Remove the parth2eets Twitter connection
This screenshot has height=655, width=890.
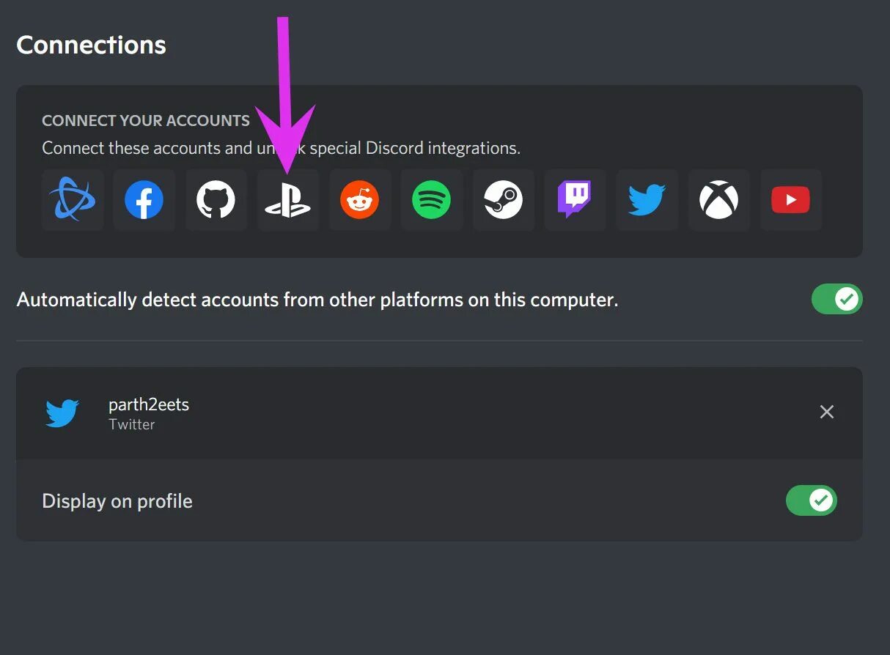[x=826, y=412]
